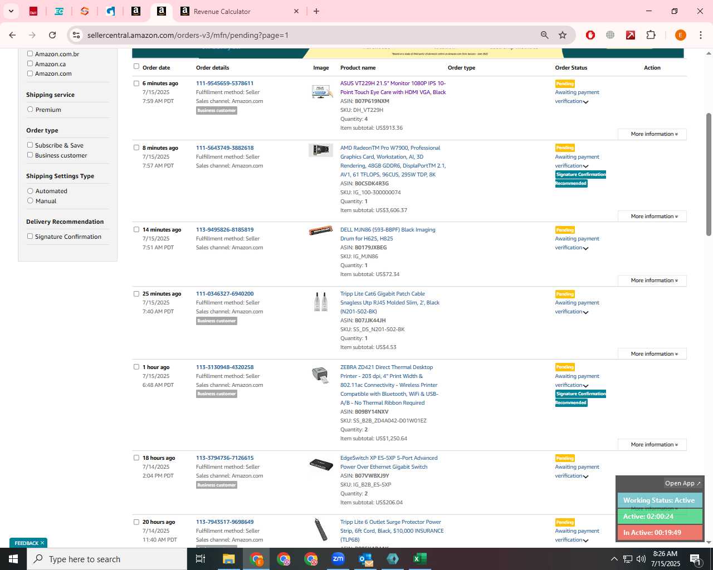The height and width of the screenshot is (570, 713).
Task: Open the Windows Start menu
Action: click(x=13, y=559)
